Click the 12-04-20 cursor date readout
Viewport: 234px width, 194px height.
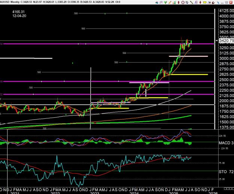[19, 16]
